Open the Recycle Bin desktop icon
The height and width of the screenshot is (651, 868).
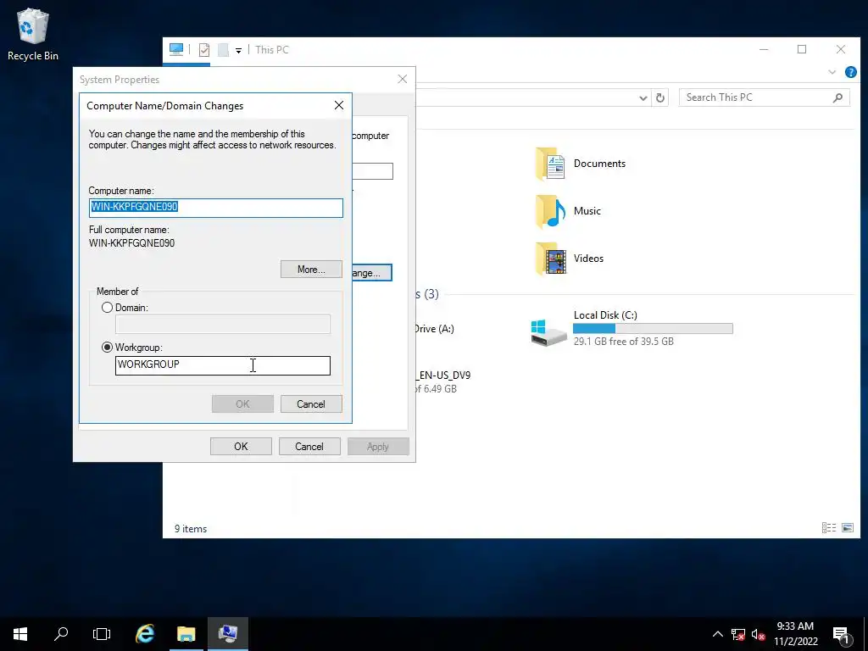tap(33, 34)
